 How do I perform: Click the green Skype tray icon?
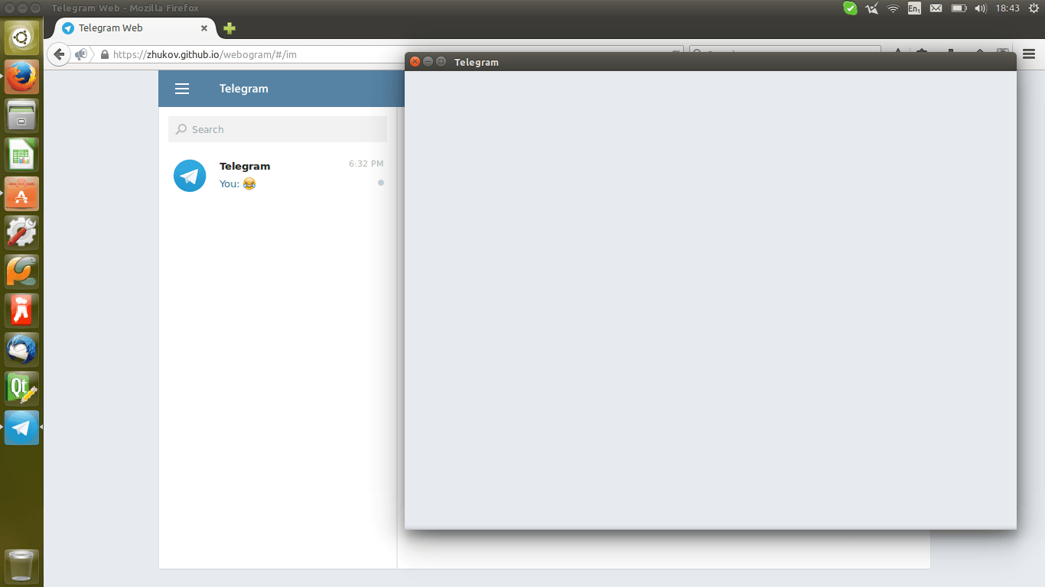pyautogui.click(x=850, y=8)
